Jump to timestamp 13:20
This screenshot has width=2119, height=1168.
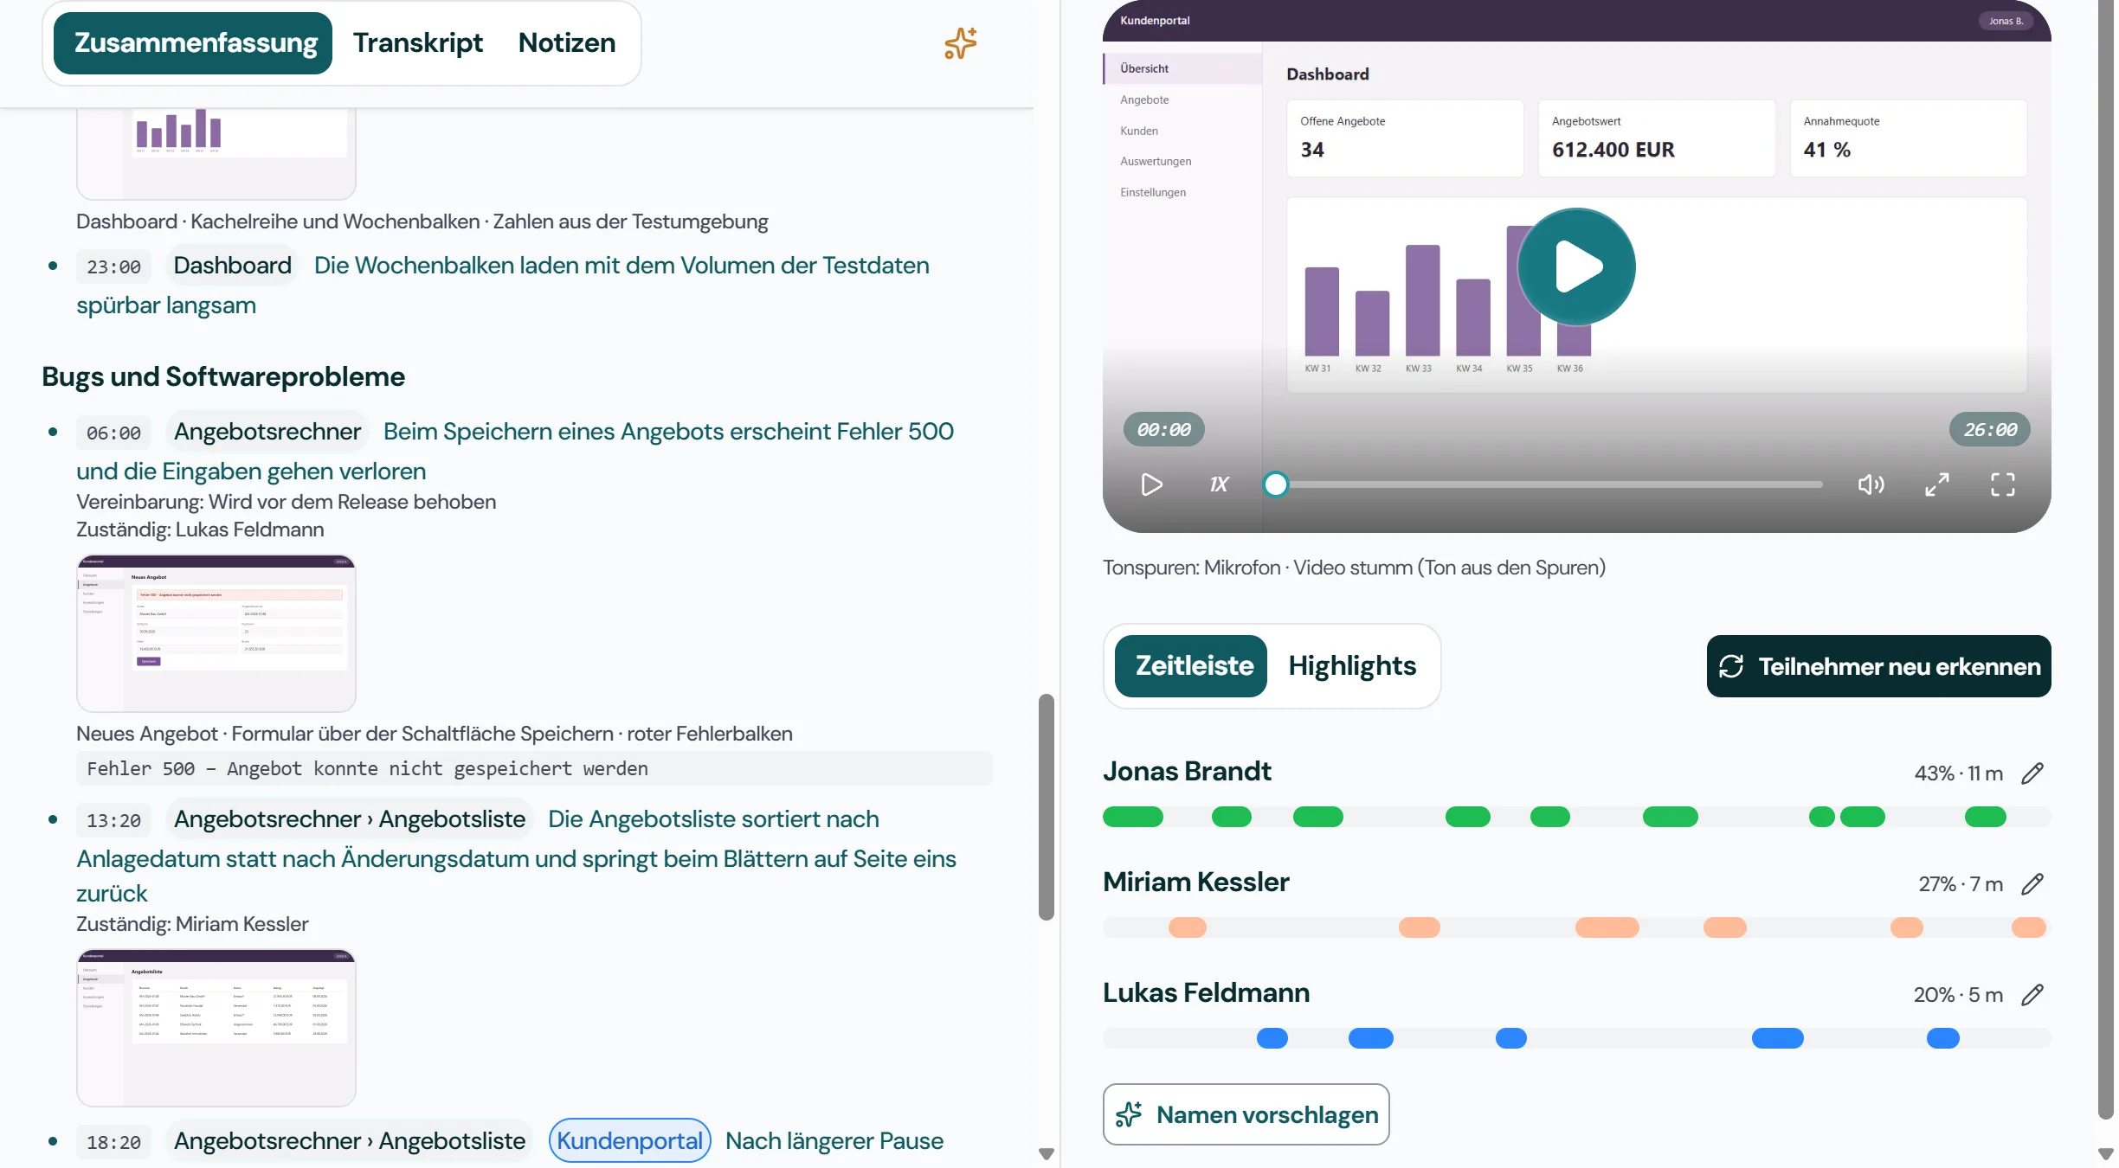pos(113,820)
